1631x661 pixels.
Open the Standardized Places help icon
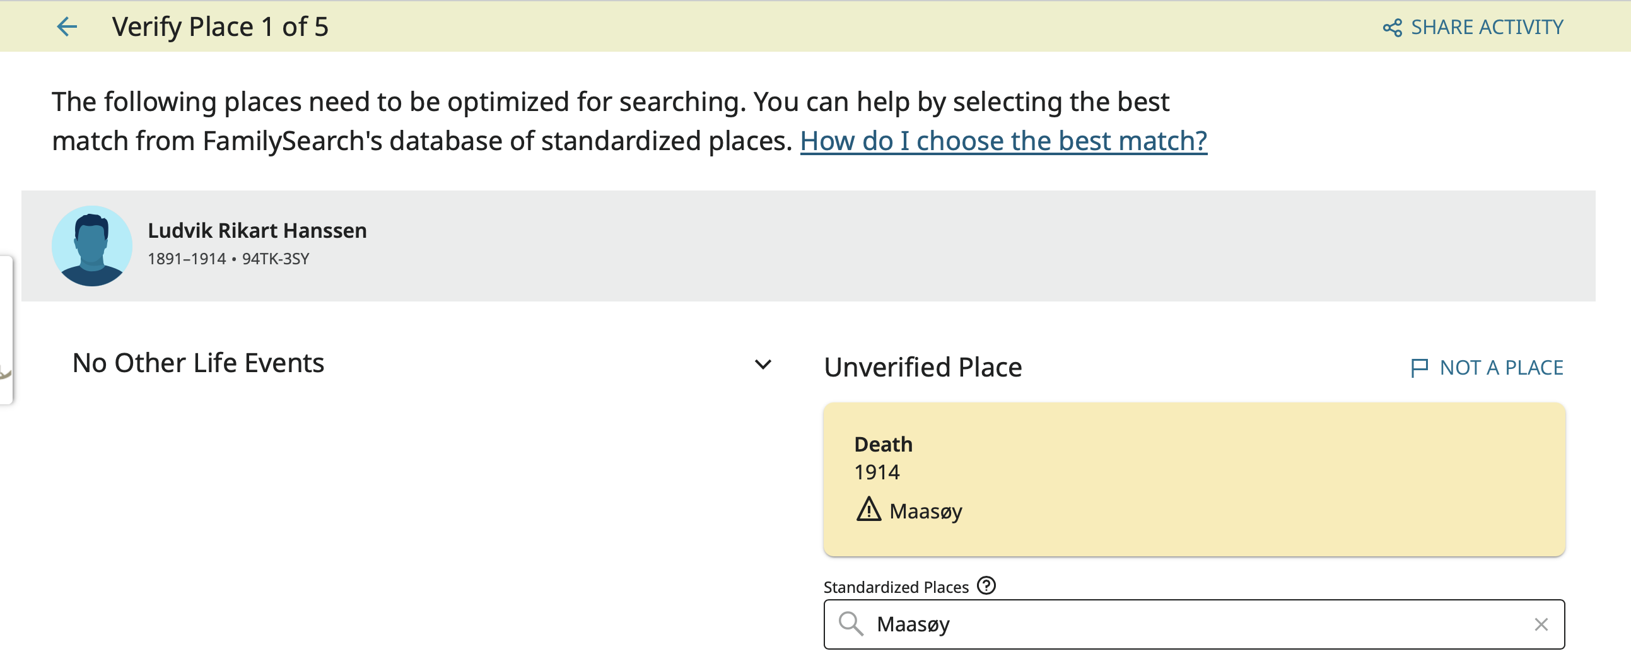[986, 586]
